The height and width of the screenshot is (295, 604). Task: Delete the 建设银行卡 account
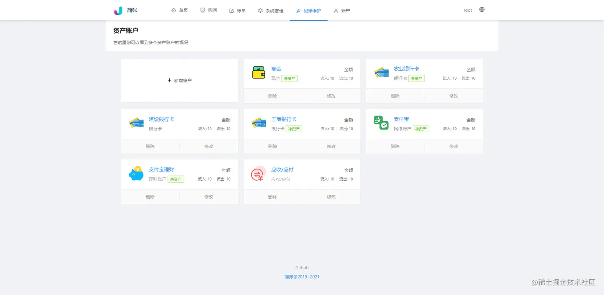click(150, 146)
